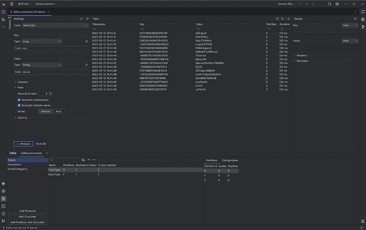Switch mode to Manual

(x=45, y=112)
